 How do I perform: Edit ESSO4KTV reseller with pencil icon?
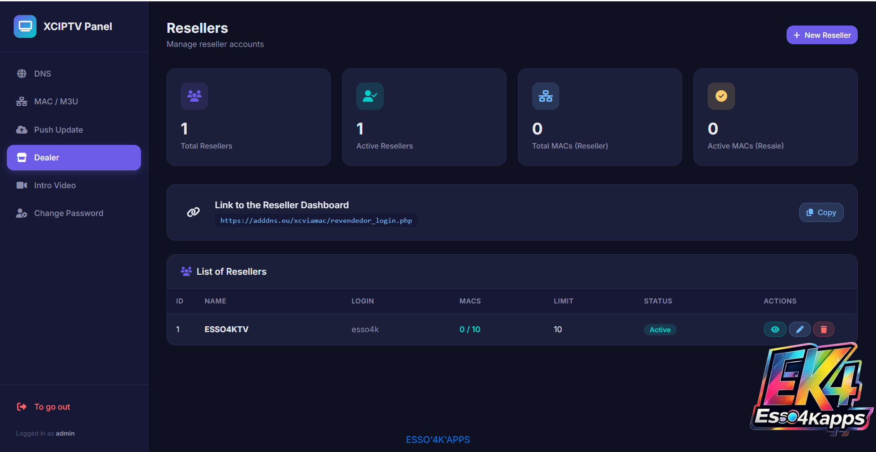click(800, 329)
